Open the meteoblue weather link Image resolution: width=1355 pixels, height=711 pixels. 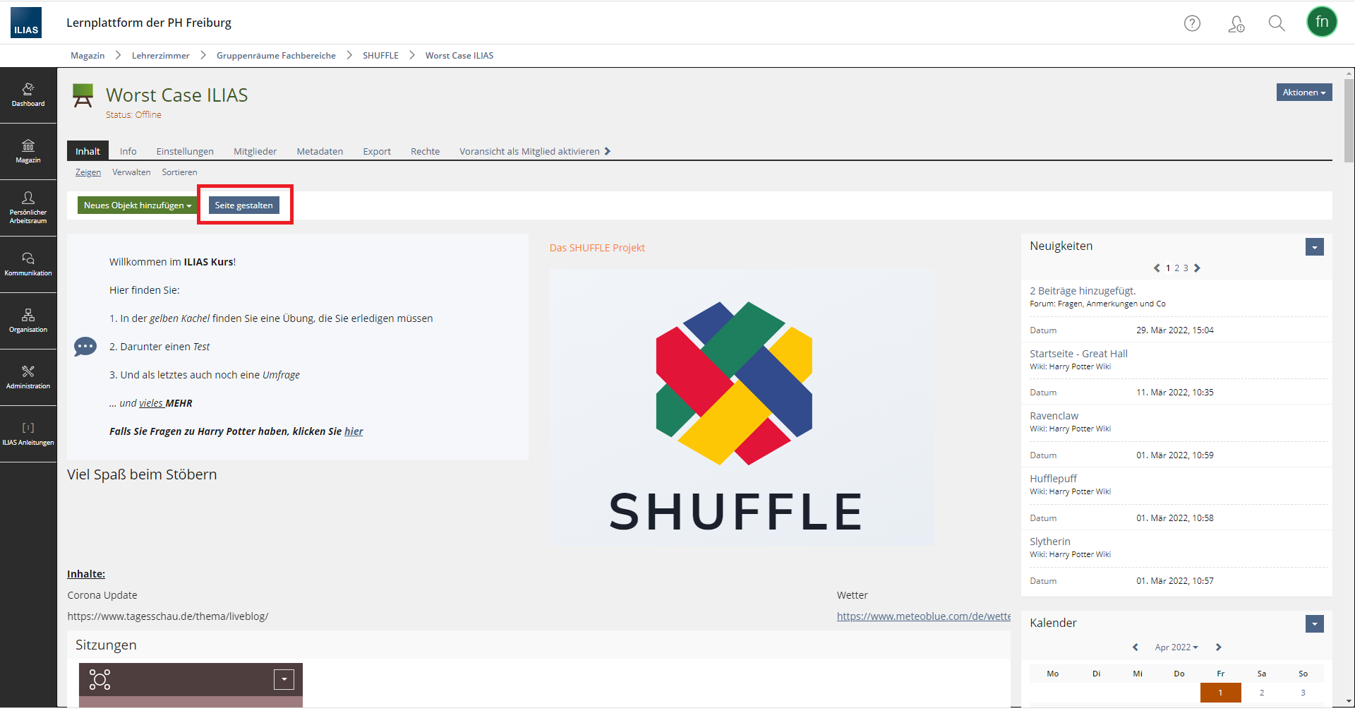[923, 616]
